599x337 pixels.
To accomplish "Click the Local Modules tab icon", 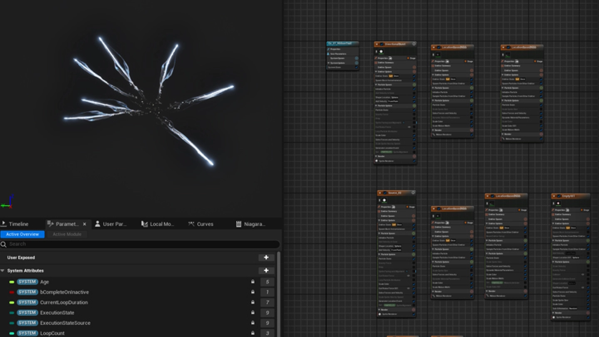I will tap(144, 224).
